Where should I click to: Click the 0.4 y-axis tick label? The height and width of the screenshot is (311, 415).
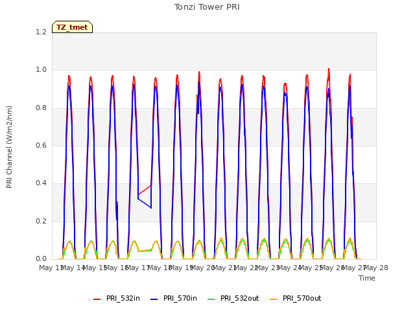(x=41, y=183)
